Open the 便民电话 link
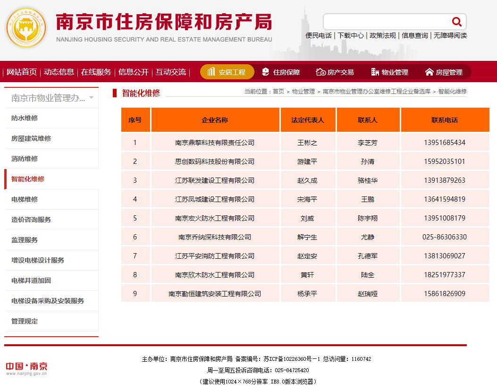497x391 pixels. pyautogui.click(x=318, y=35)
